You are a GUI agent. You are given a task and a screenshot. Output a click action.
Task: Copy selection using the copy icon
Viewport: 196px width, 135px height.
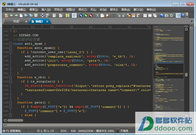click(102, 15)
